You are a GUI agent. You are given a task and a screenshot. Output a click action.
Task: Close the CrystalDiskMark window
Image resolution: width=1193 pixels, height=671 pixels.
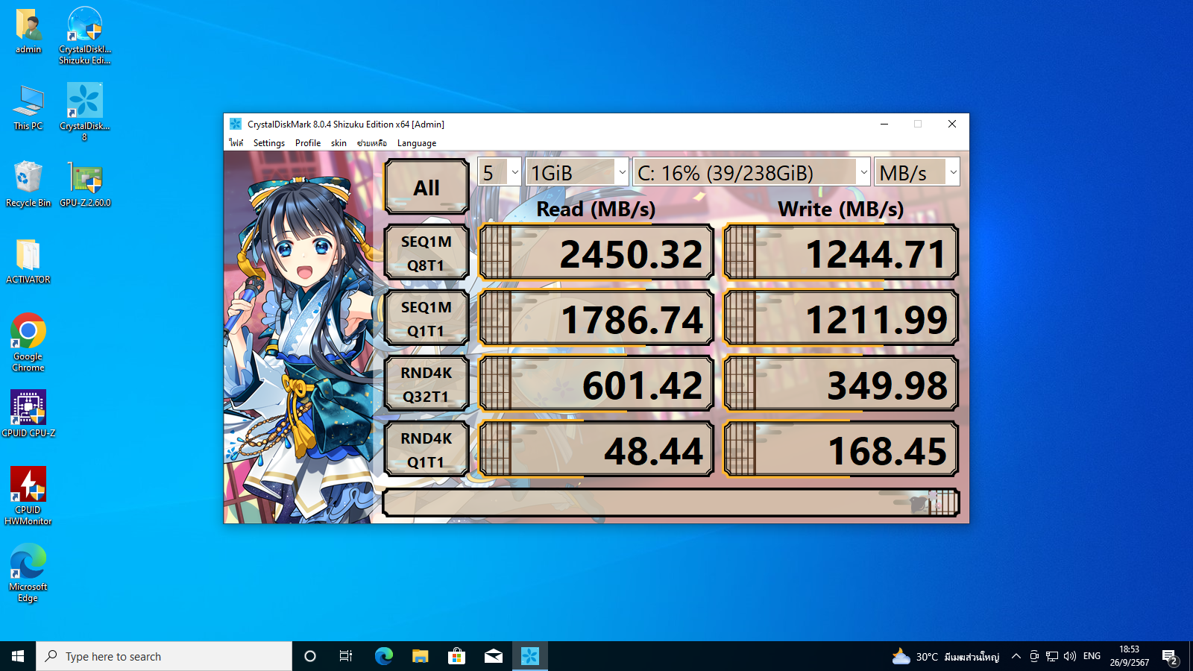coord(951,124)
